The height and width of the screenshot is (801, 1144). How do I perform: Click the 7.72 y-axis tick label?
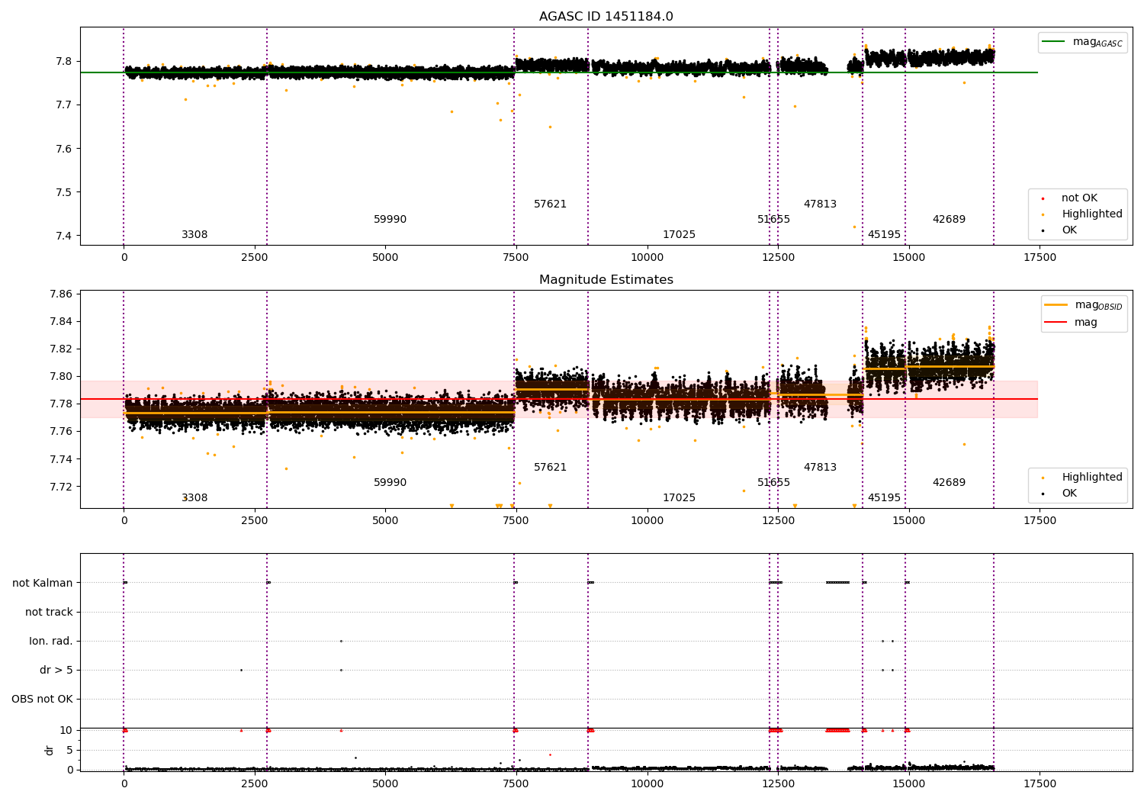click(61, 487)
